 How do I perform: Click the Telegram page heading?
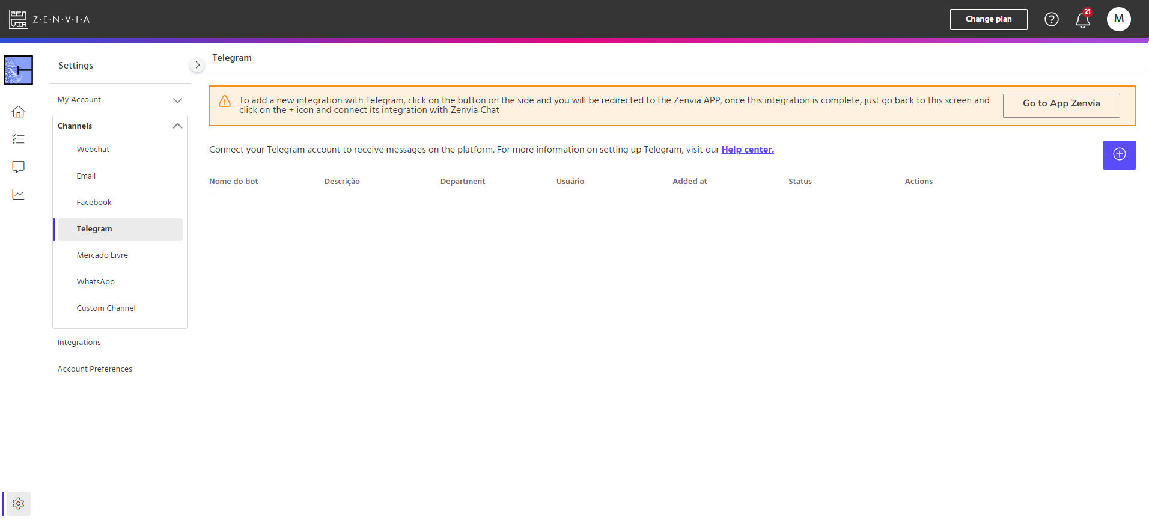[232, 58]
